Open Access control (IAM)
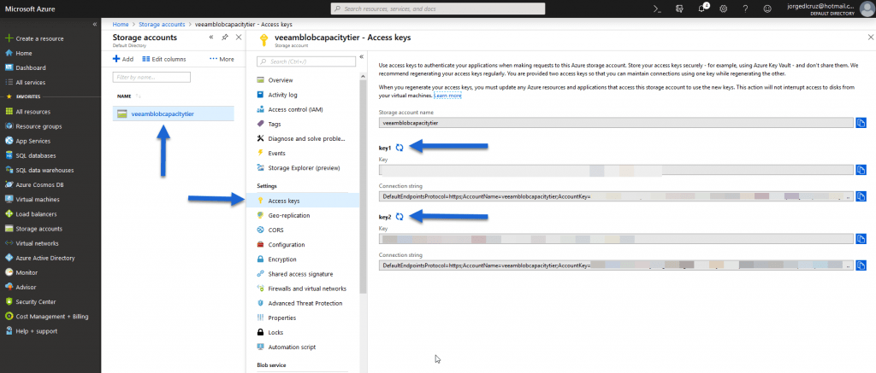 coord(295,109)
